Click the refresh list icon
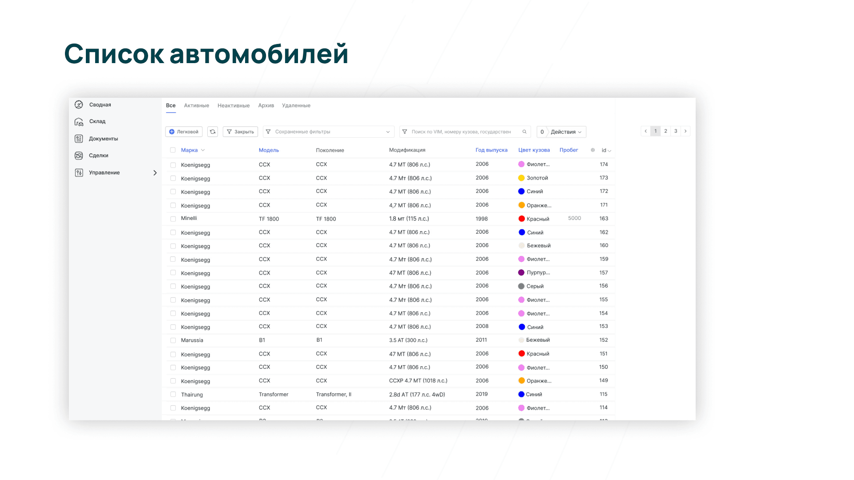 [213, 132]
